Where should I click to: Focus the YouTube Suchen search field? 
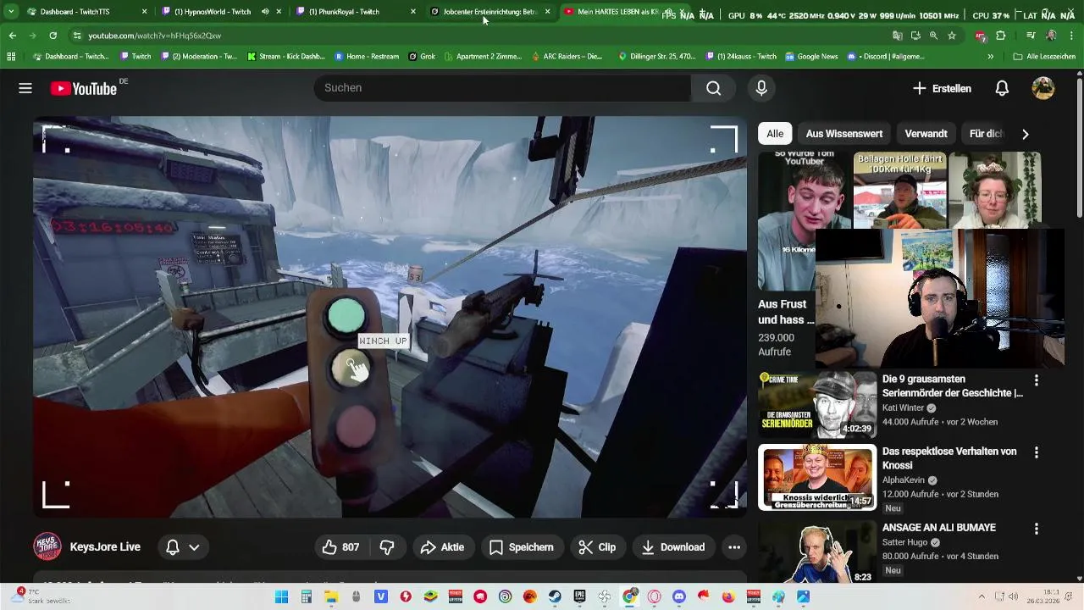point(503,88)
